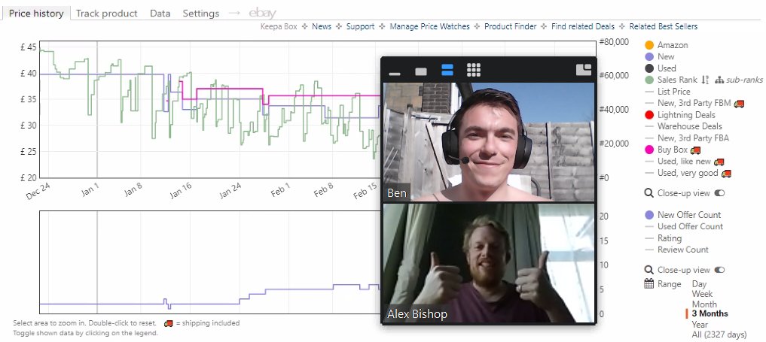The image size is (766, 342).
Task: Click the call window pop-out icon
Action: 583,70
